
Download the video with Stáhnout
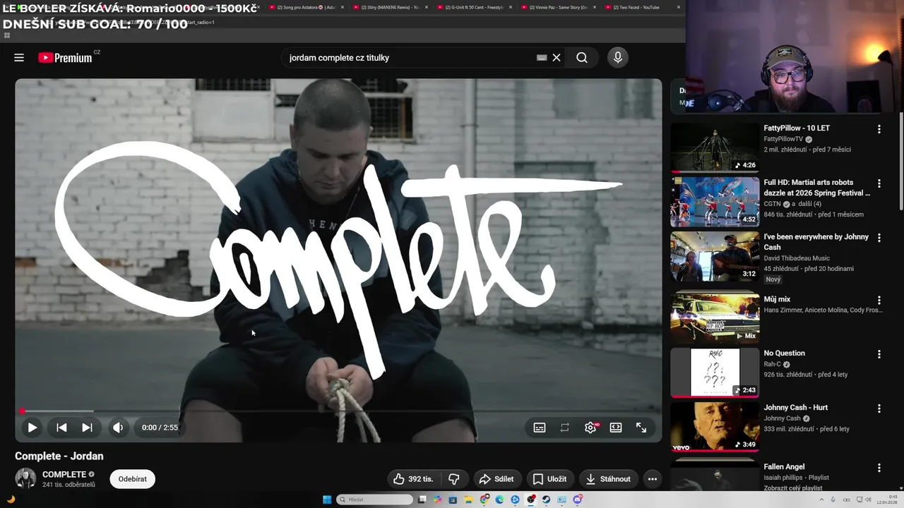(x=609, y=479)
